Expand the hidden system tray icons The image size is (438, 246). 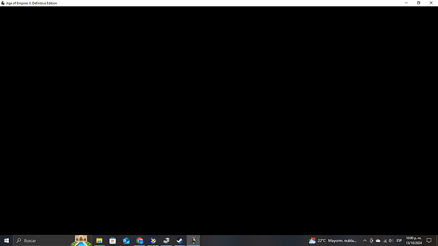[x=364, y=240]
